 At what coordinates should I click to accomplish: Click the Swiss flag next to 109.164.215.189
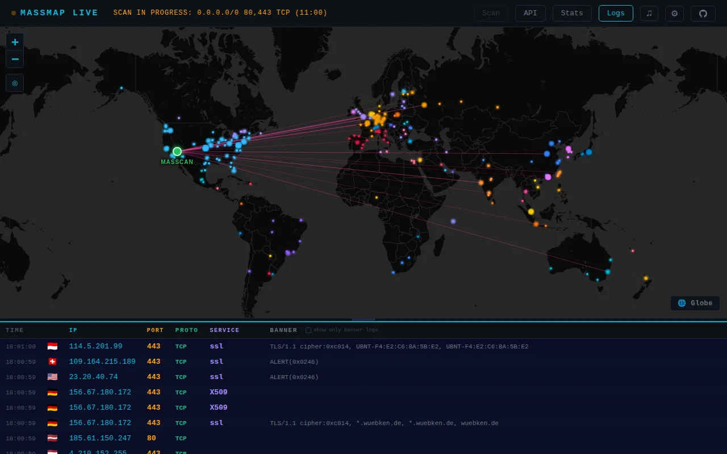52,361
